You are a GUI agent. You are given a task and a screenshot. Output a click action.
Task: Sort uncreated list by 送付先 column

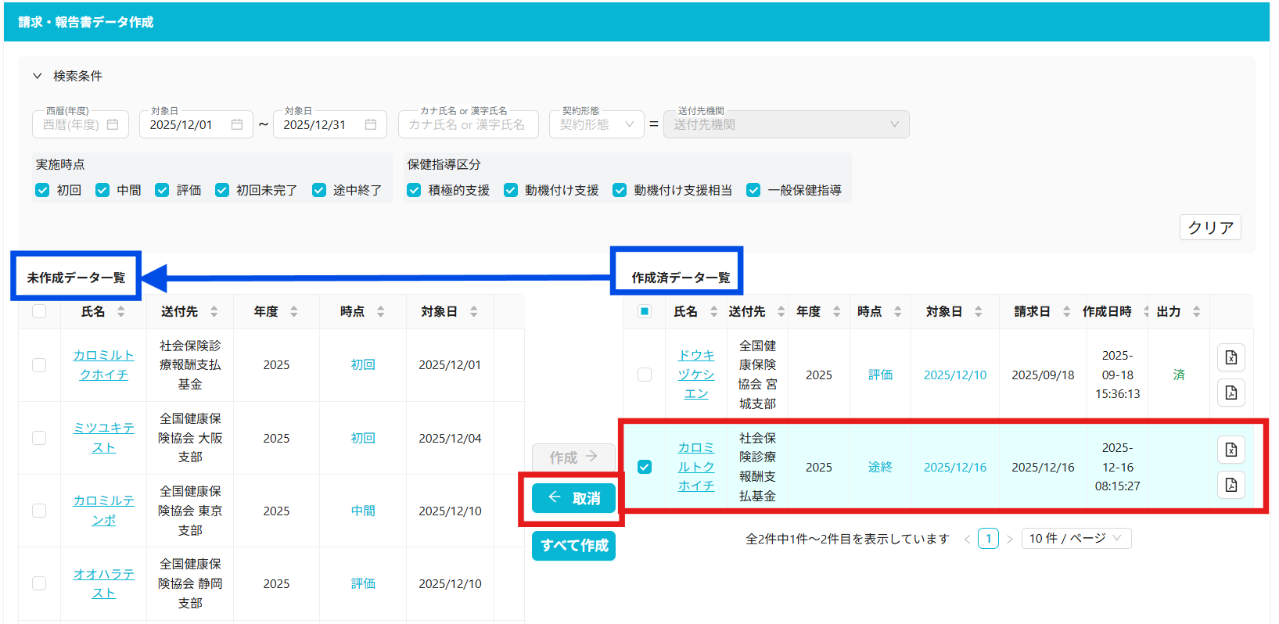(214, 311)
